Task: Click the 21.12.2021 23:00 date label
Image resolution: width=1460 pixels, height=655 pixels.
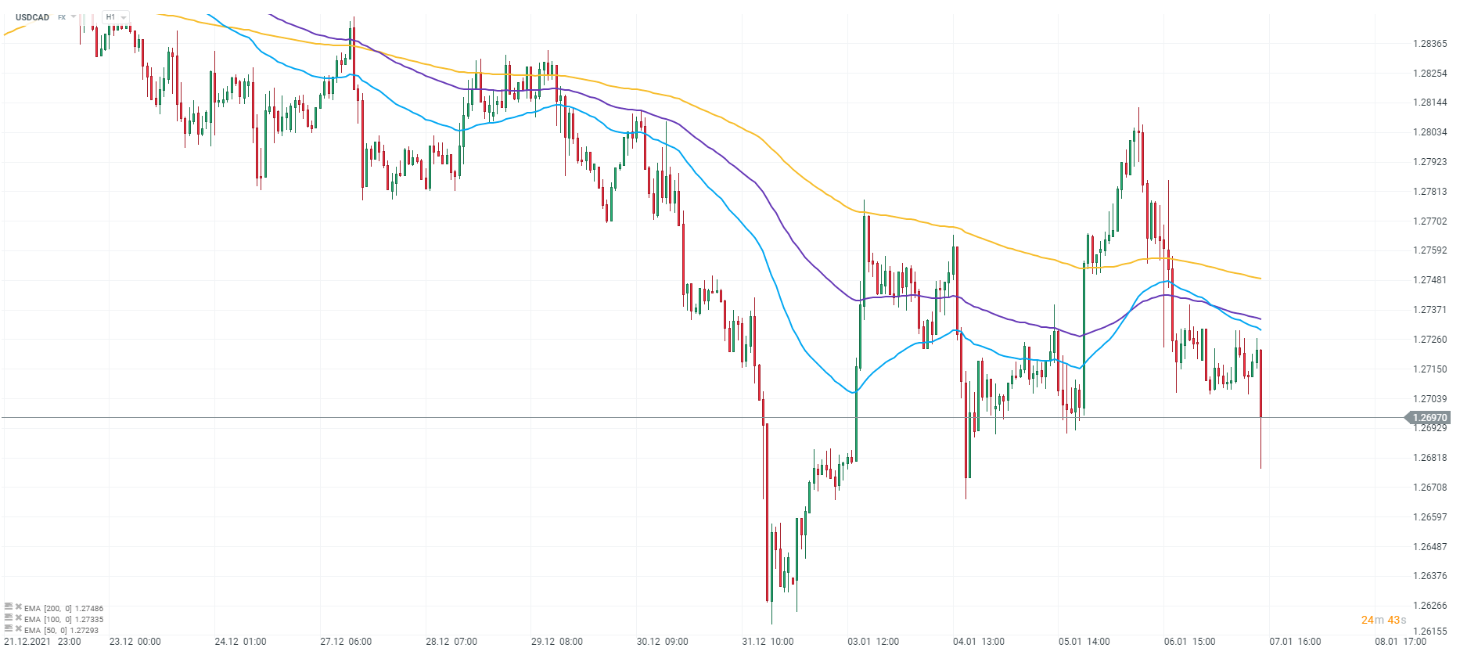Action: click(42, 642)
